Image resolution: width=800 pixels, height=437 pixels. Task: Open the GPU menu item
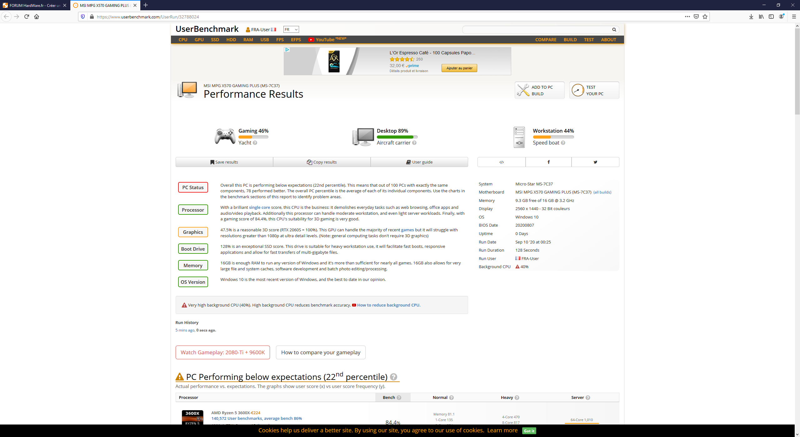click(x=199, y=40)
